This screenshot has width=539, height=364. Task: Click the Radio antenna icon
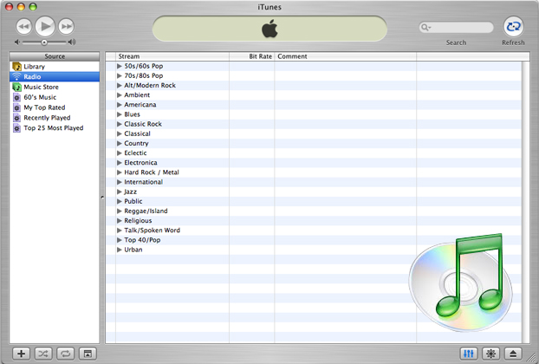coord(16,76)
